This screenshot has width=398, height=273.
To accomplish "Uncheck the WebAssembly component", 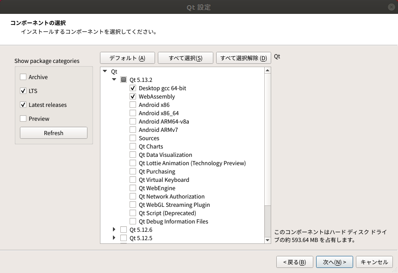I will (133, 96).
